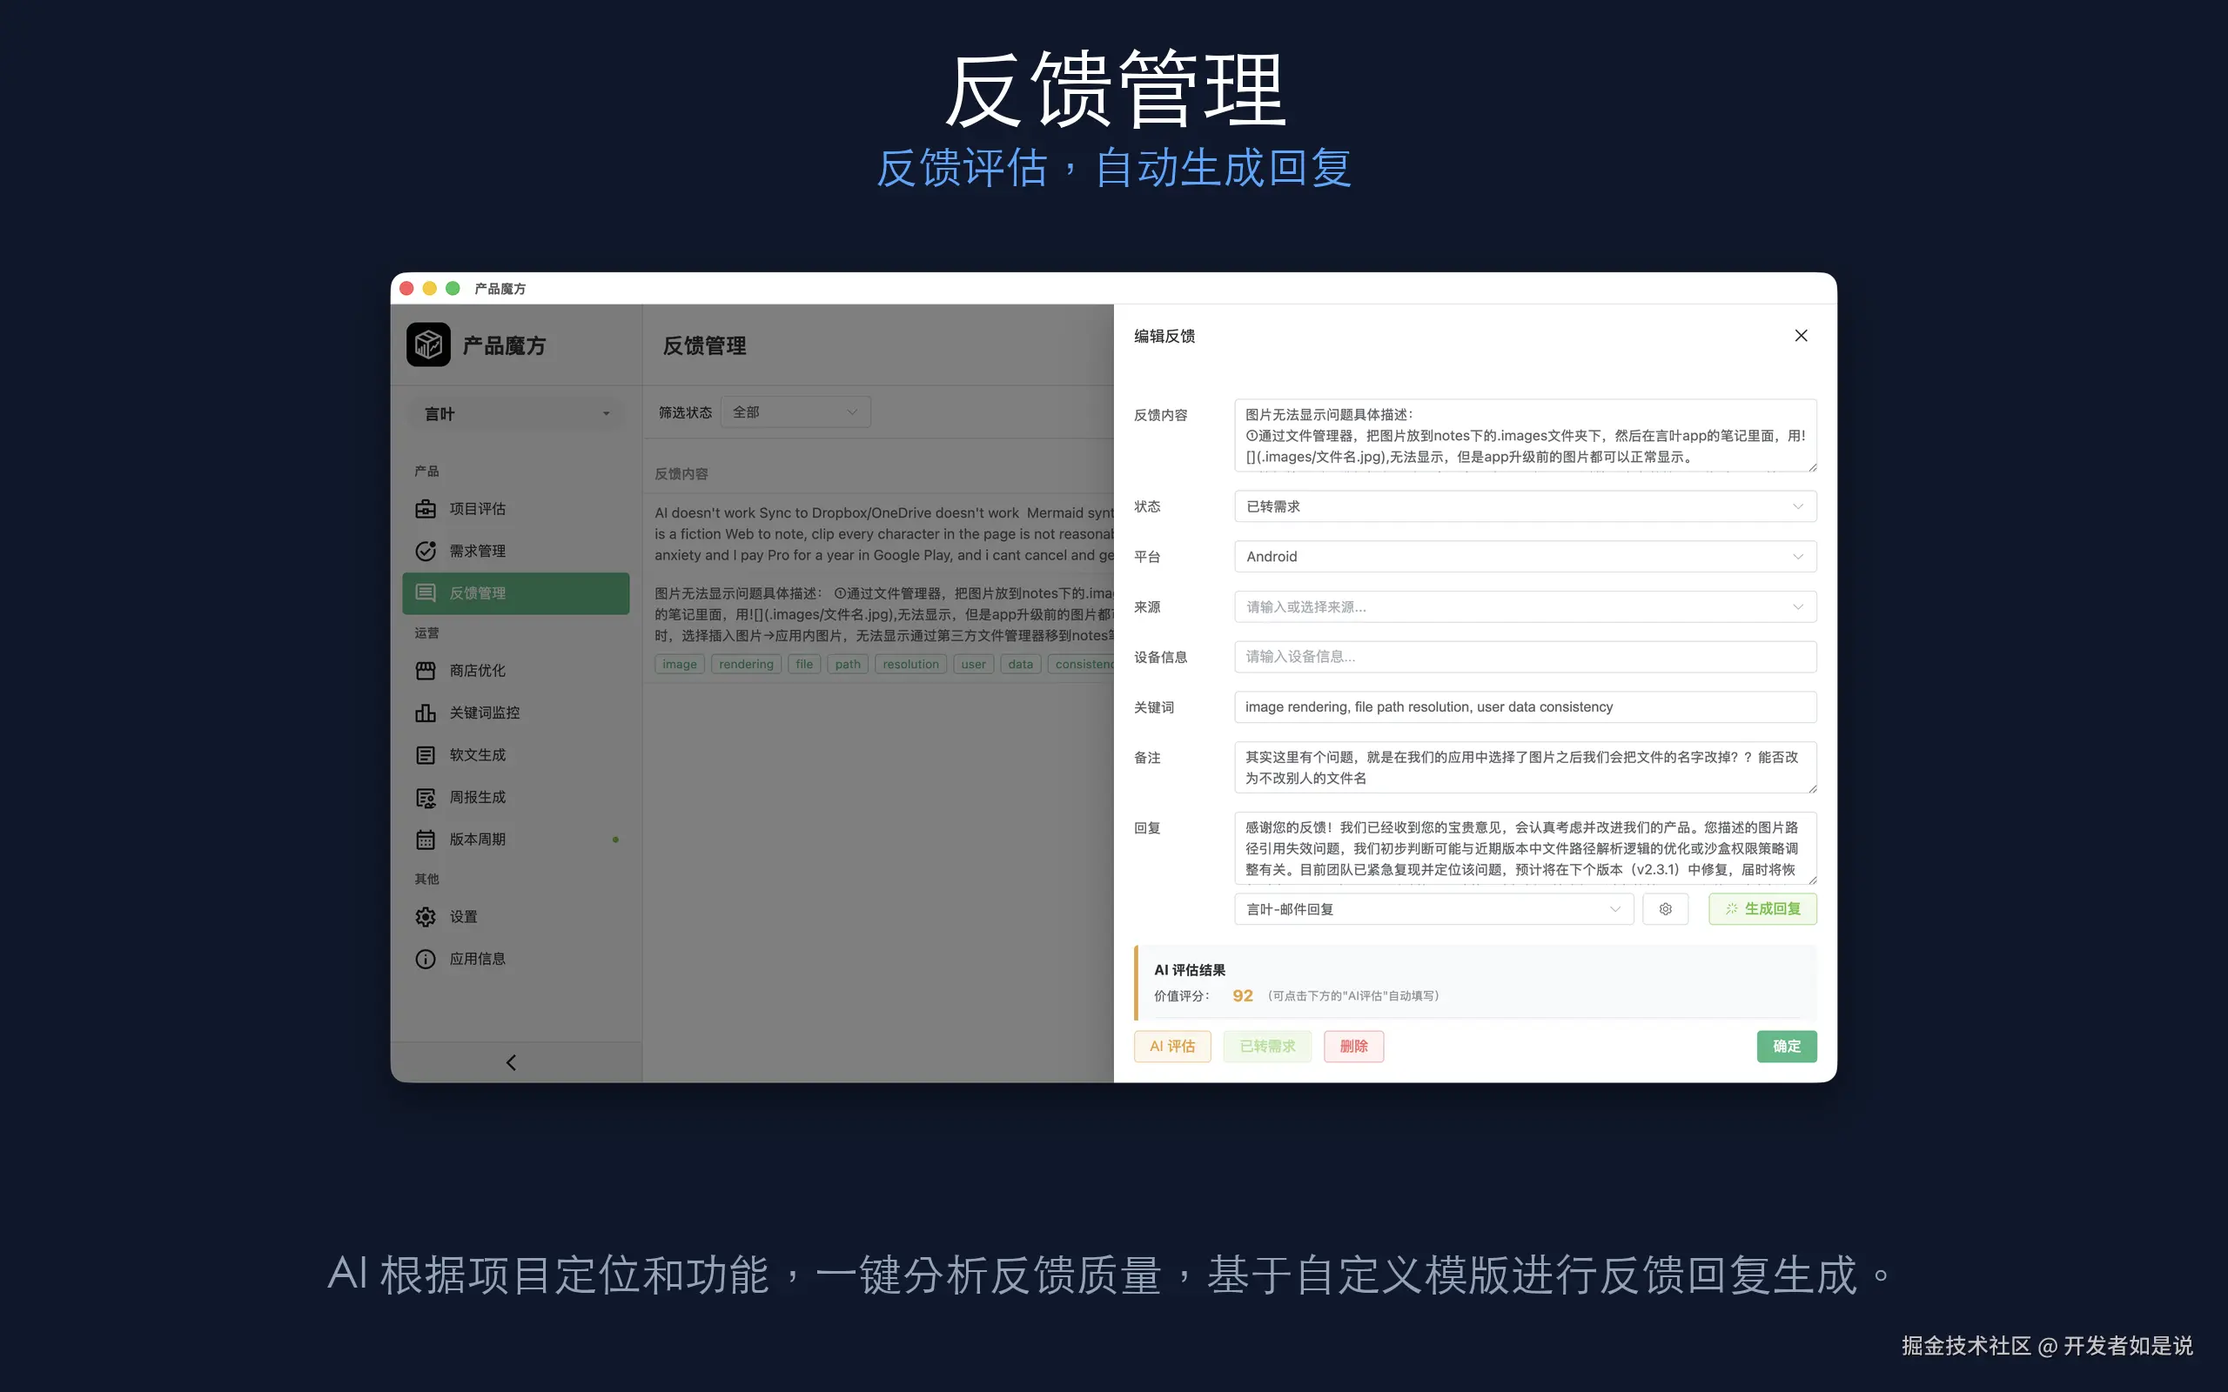
Task: Open the 筛选状态 全部 filter dropdown
Action: tap(795, 412)
